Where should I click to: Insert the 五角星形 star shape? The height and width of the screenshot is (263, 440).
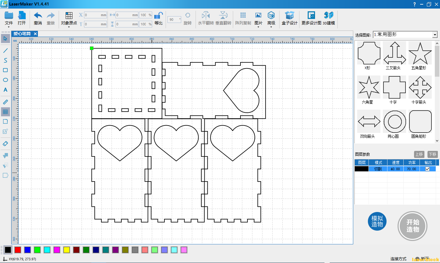pos(420,53)
